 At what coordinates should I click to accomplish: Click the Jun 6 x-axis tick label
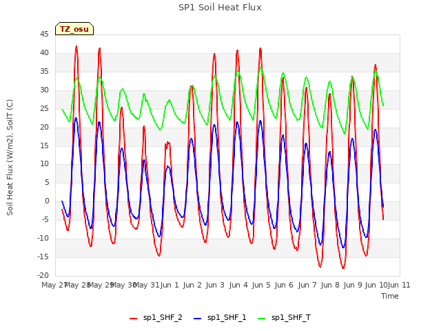coord(284,285)
